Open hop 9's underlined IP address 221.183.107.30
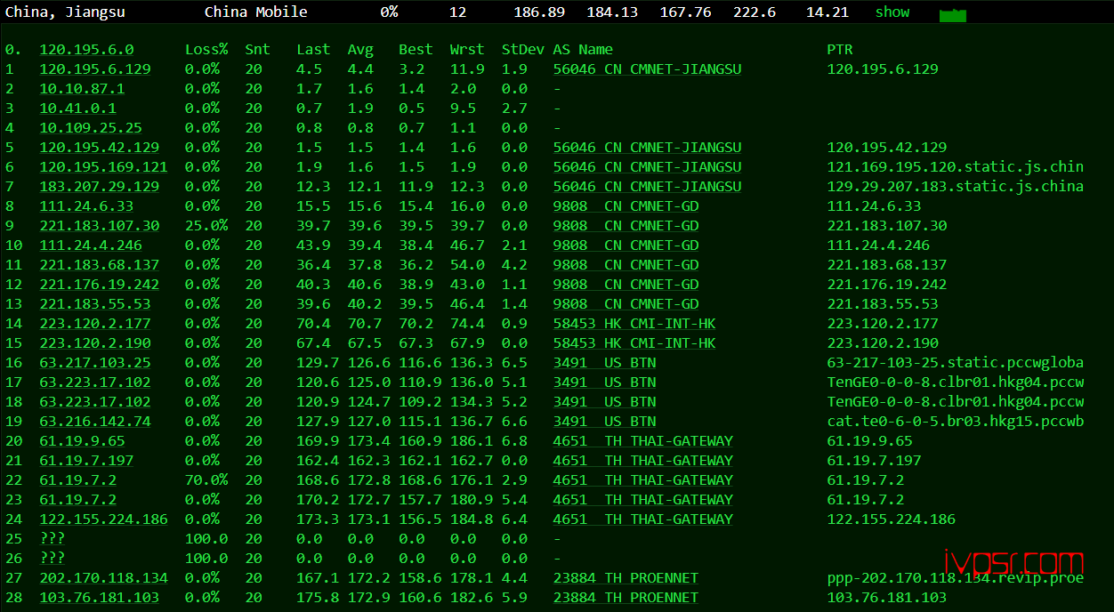Image resolution: width=1114 pixels, height=612 pixels. 100,226
